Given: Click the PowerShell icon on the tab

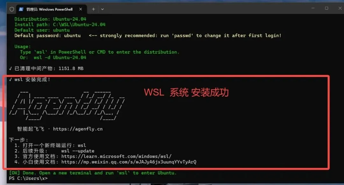Looking at the screenshot, I should [x=21, y=9].
